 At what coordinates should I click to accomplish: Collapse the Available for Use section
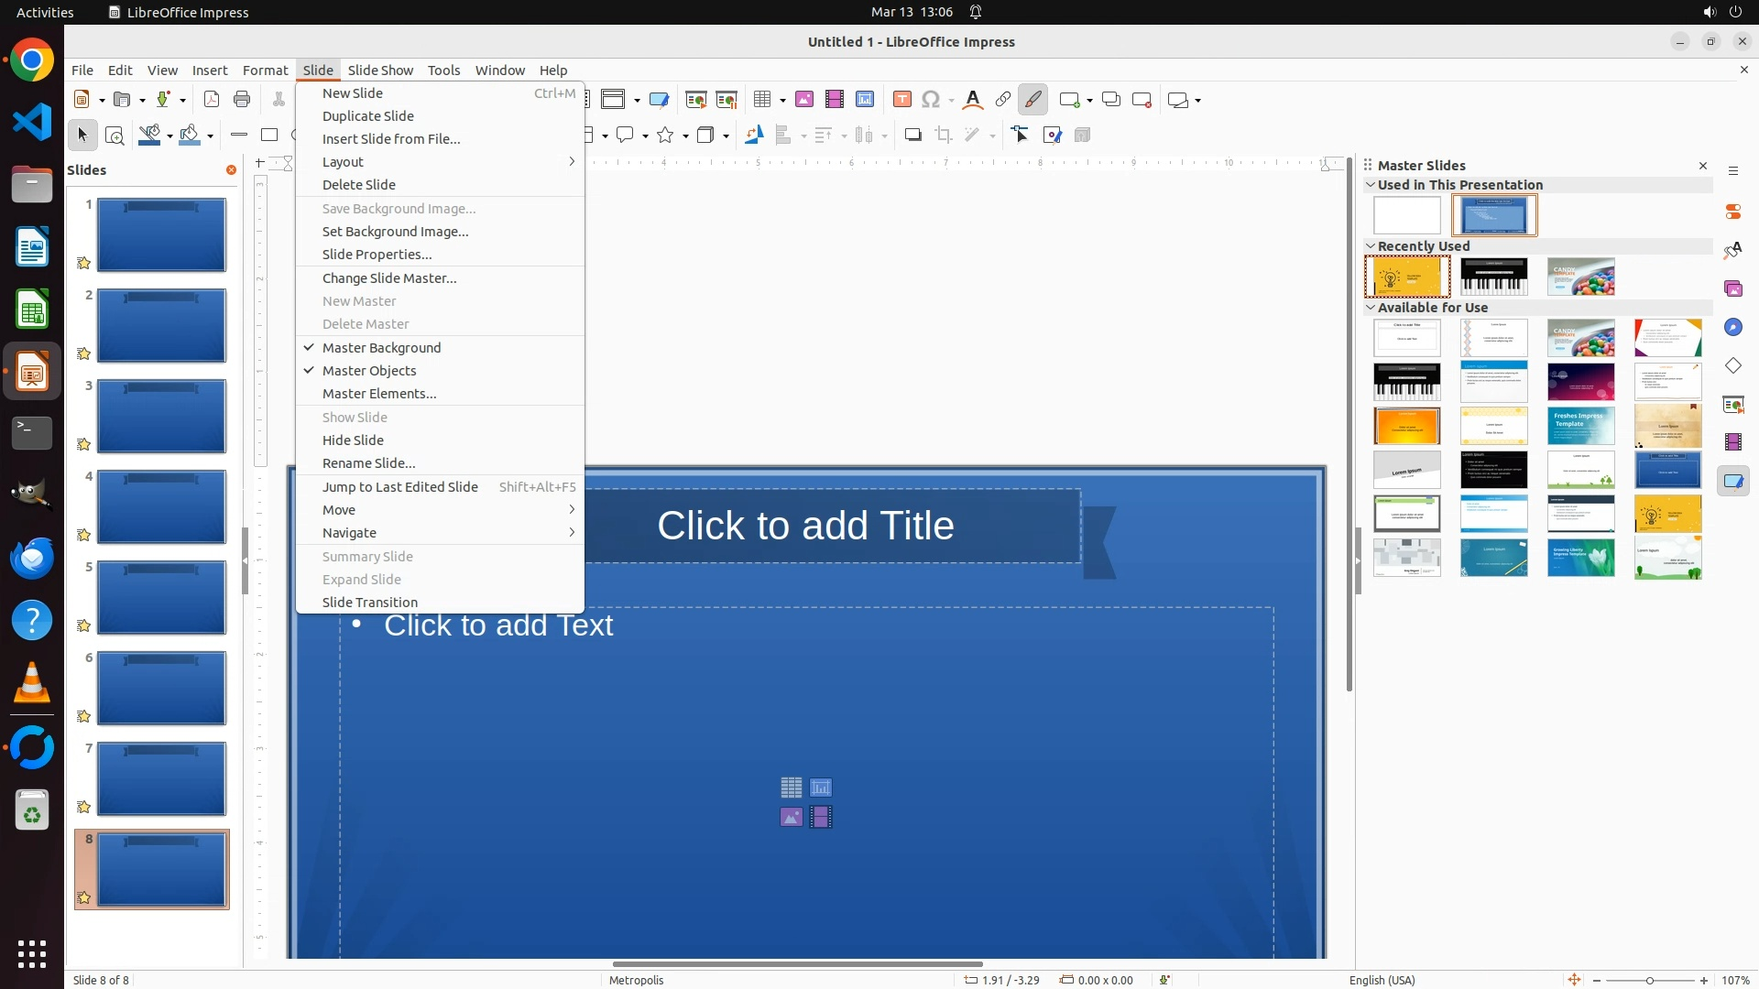pyautogui.click(x=1371, y=308)
